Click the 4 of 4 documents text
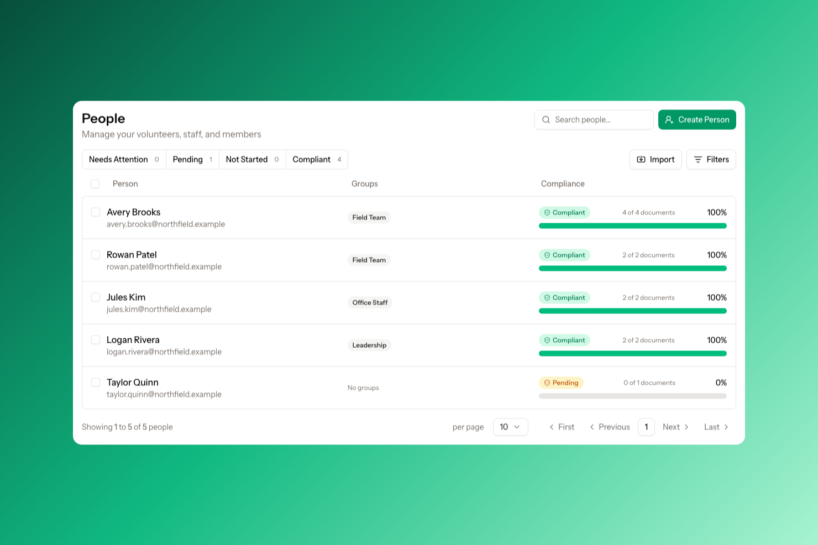 pyautogui.click(x=649, y=212)
